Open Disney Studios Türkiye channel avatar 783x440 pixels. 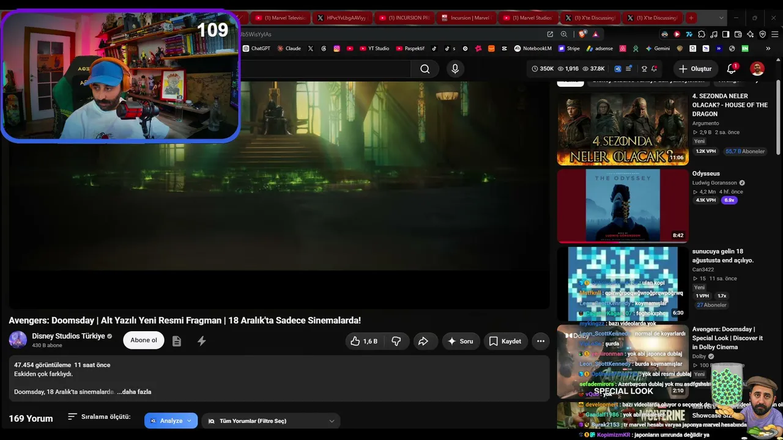click(18, 340)
